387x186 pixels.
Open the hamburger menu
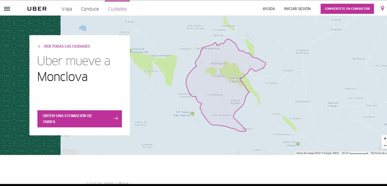pyautogui.click(x=7, y=9)
